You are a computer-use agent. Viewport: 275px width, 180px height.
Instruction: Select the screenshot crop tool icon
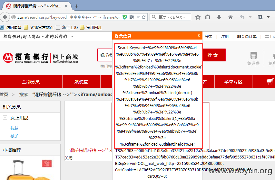click(x=260, y=17)
